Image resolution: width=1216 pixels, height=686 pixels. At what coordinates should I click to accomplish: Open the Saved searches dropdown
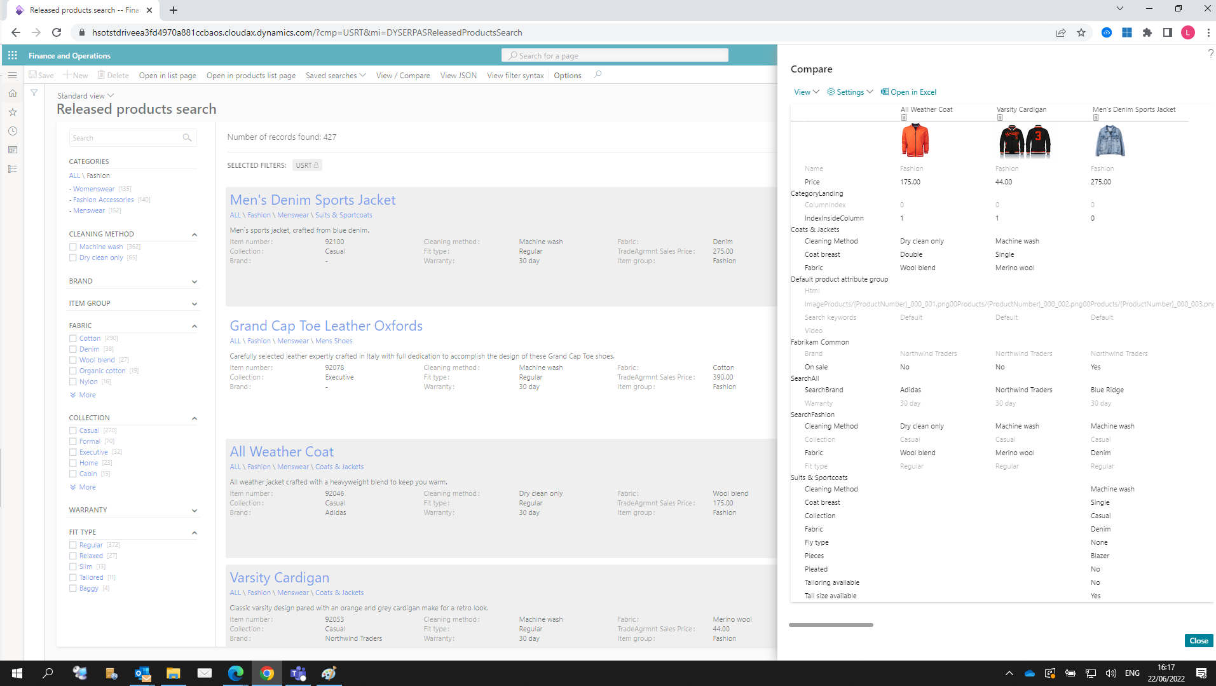tap(335, 76)
